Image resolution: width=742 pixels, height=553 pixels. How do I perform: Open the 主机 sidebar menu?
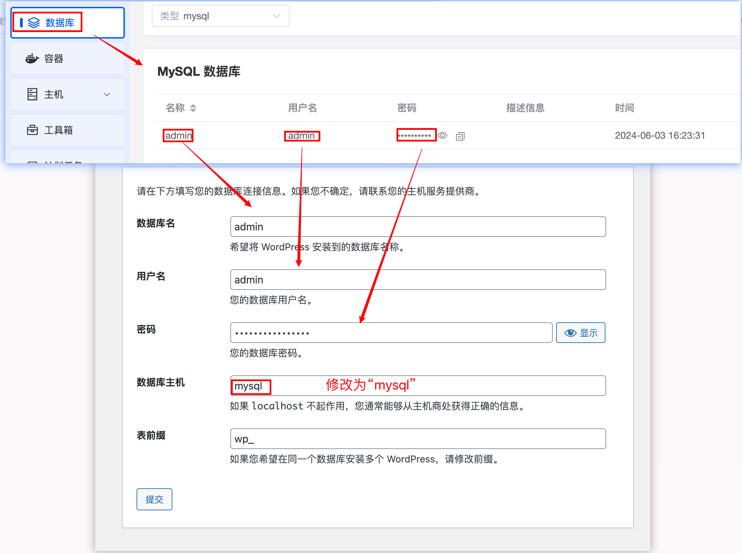[x=68, y=94]
